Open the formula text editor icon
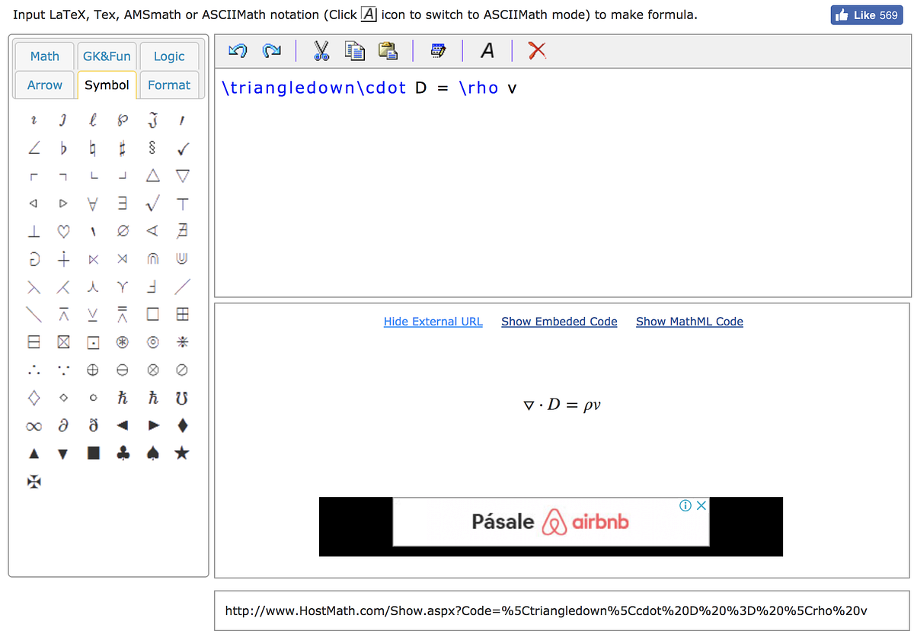 coord(438,50)
